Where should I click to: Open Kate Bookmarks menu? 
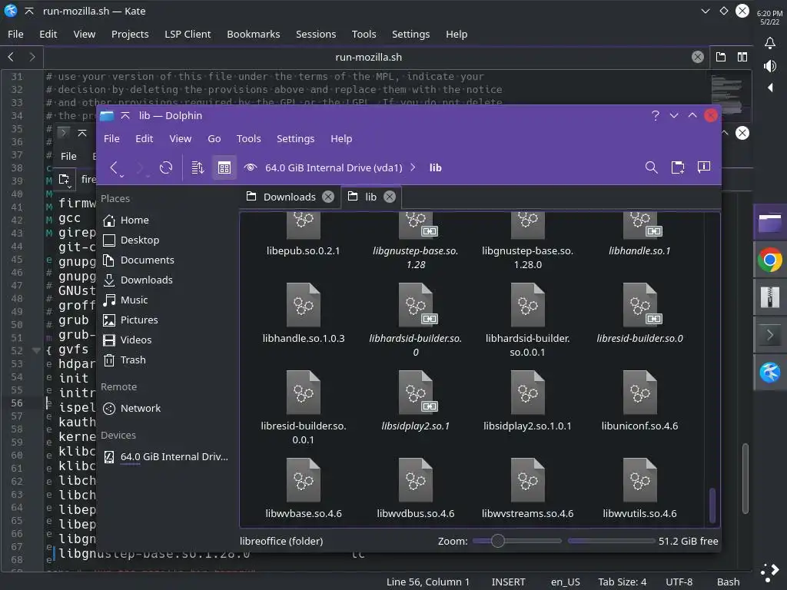(254, 34)
